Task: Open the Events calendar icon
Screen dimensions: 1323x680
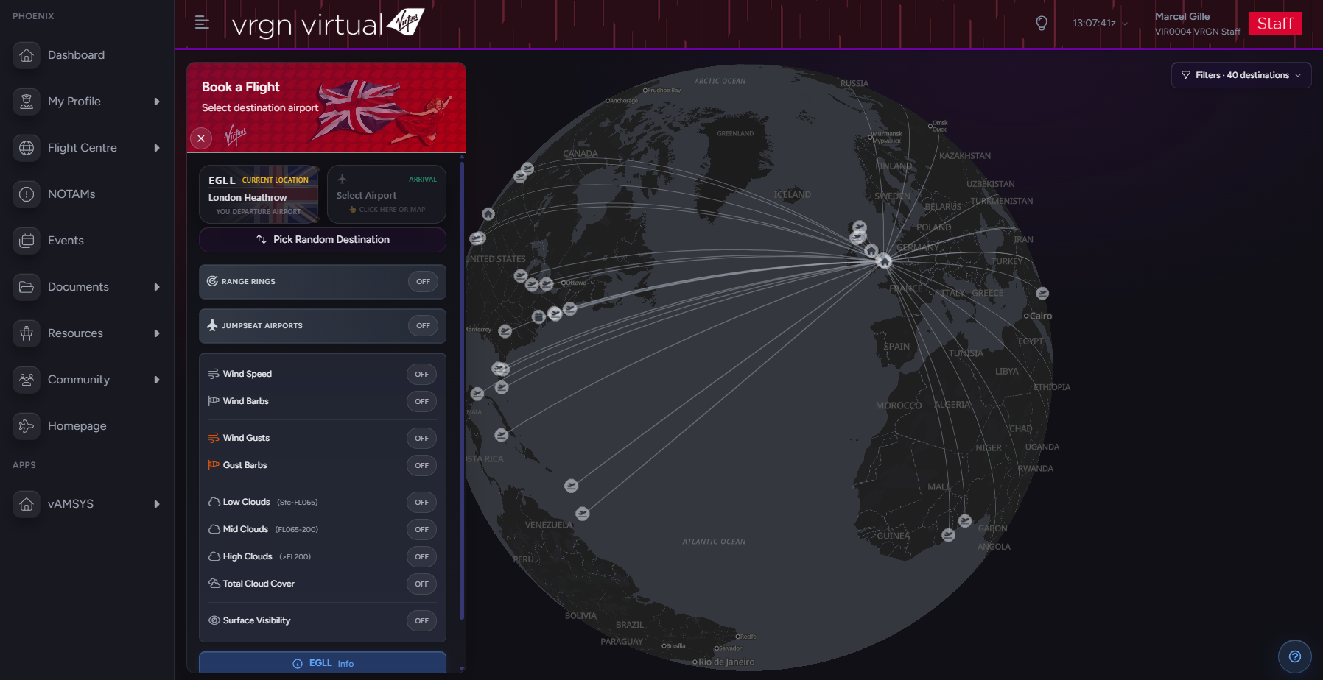Action: pos(27,241)
